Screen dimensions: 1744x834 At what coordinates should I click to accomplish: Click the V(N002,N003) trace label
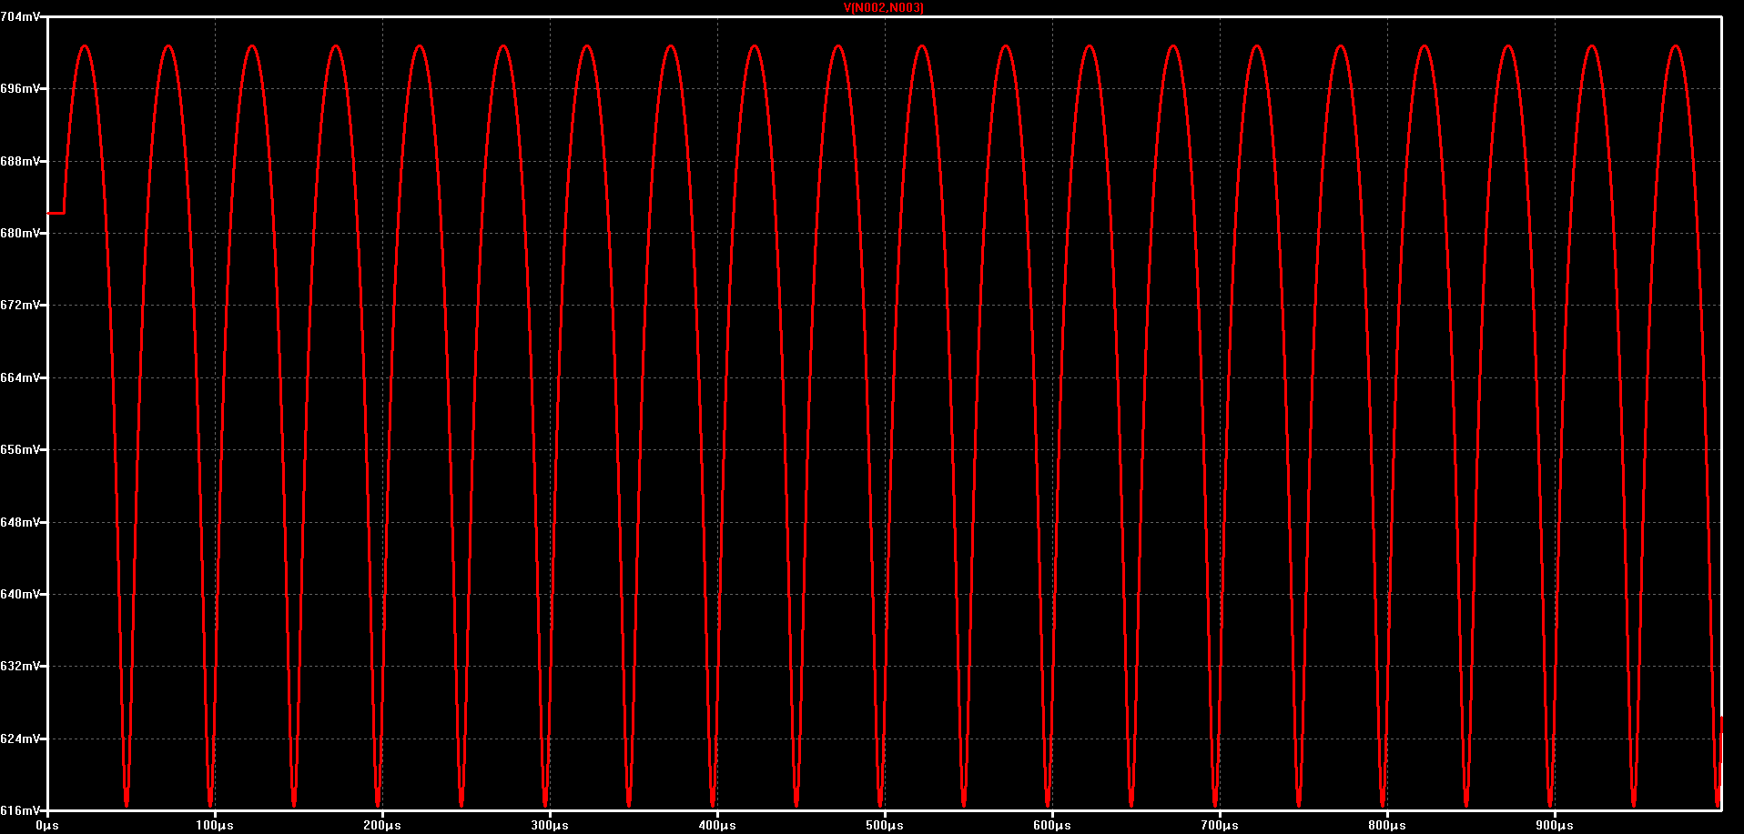point(884,8)
